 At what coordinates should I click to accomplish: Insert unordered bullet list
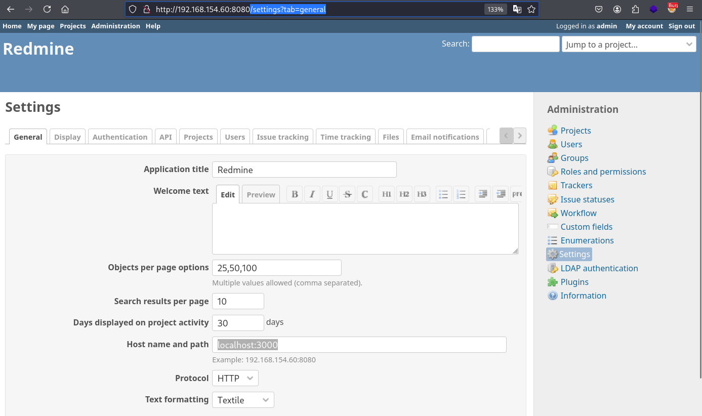[x=444, y=194]
